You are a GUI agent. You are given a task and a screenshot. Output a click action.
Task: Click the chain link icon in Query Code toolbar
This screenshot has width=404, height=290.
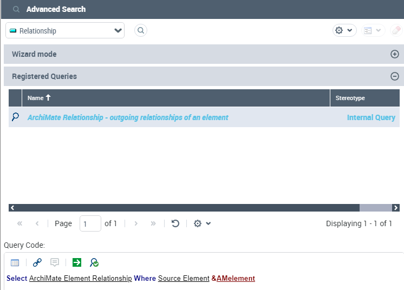pyautogui.click(x=37, y=262)
